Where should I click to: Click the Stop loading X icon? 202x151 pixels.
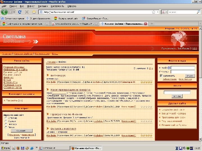pos(27,12)
